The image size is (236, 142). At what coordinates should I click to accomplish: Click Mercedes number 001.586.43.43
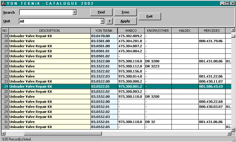211,86
